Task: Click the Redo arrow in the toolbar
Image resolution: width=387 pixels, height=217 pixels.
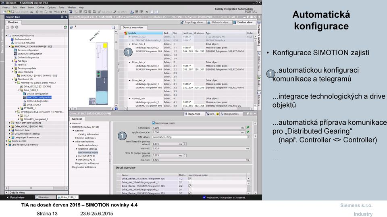Action: coord(62,12)
